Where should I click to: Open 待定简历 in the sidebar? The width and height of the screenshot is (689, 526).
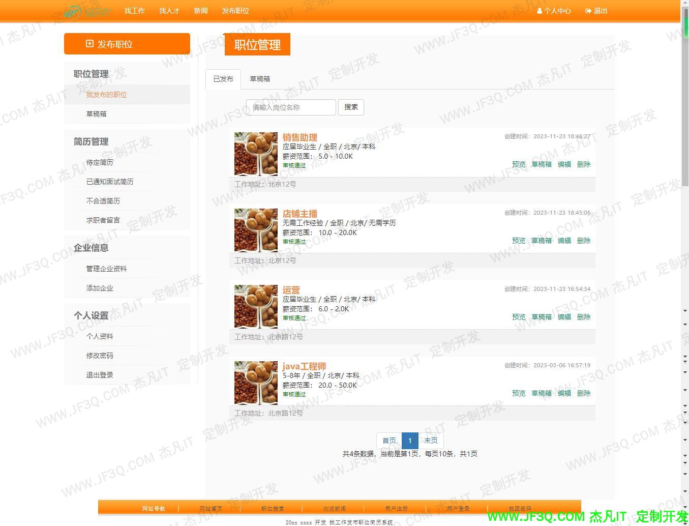[x=100, y=162]
